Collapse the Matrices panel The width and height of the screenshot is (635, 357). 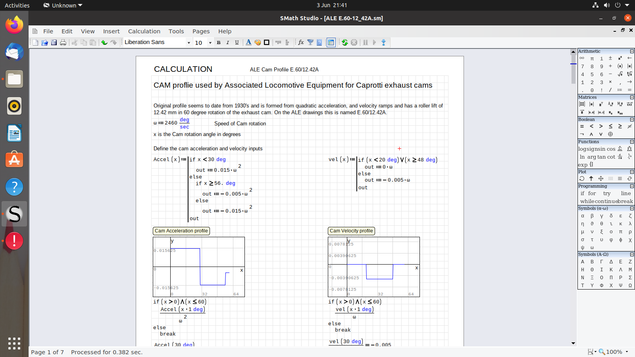click(632, 97)
